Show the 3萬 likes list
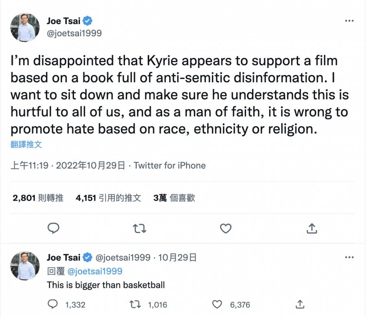The image size is (366, 317). (x=174, y=198)
